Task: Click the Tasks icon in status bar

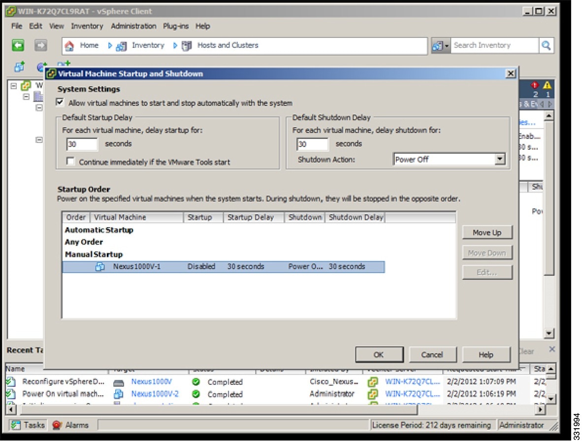Action: click(x=15, y=425)
